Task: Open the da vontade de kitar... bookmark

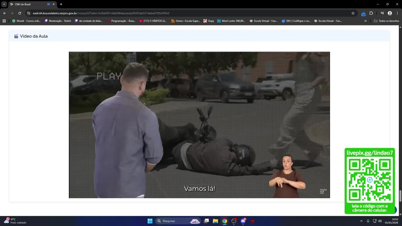Action: tap(89, 21)
